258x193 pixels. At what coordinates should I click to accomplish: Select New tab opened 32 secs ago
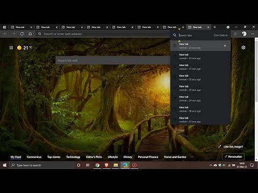point(200,77)
